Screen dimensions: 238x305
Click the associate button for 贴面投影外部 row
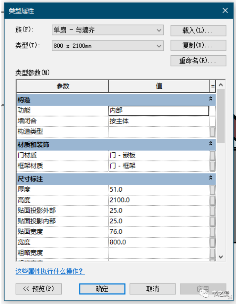(213, 211)
